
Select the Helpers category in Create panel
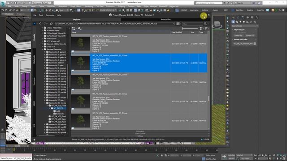[x=248, y=22]
